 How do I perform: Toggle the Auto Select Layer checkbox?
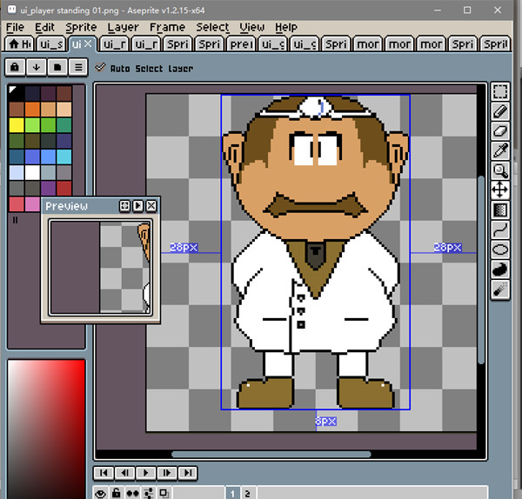tap(101, 68)
